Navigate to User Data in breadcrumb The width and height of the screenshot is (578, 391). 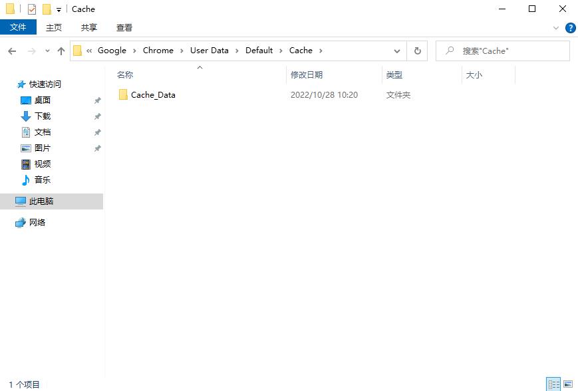pos(210,51)
